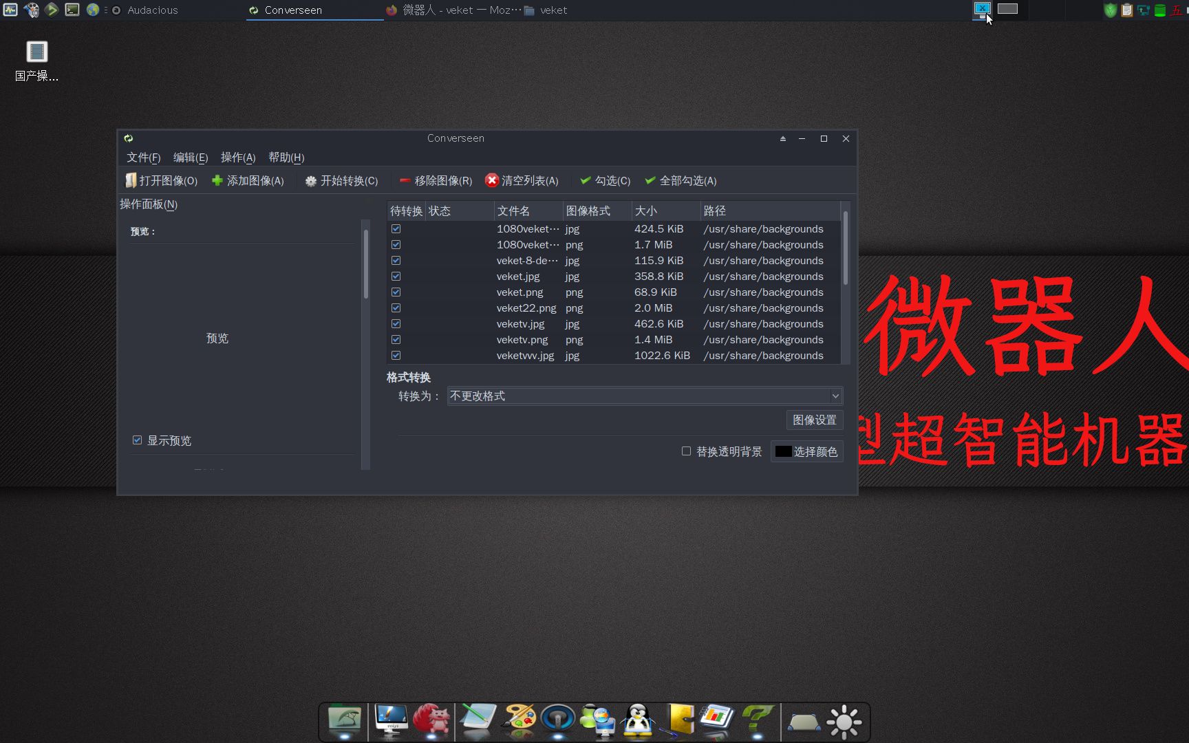Open the 转换为 format dropdown
This screenshot has height=743, width=1189.
(645, 396)
